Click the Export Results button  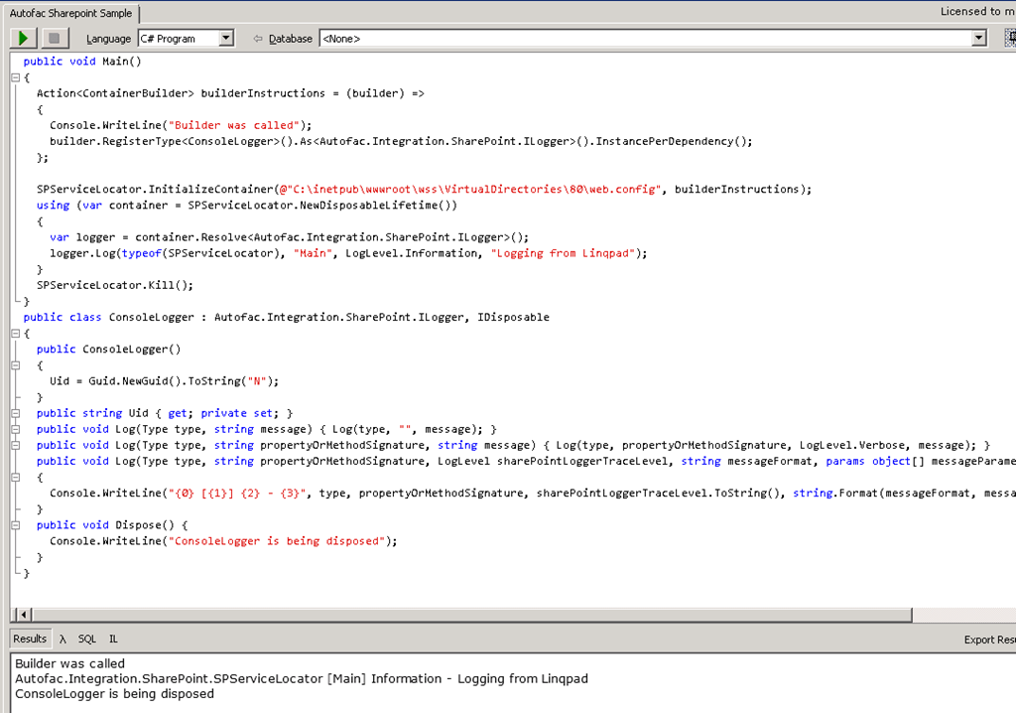pos(989,640)
